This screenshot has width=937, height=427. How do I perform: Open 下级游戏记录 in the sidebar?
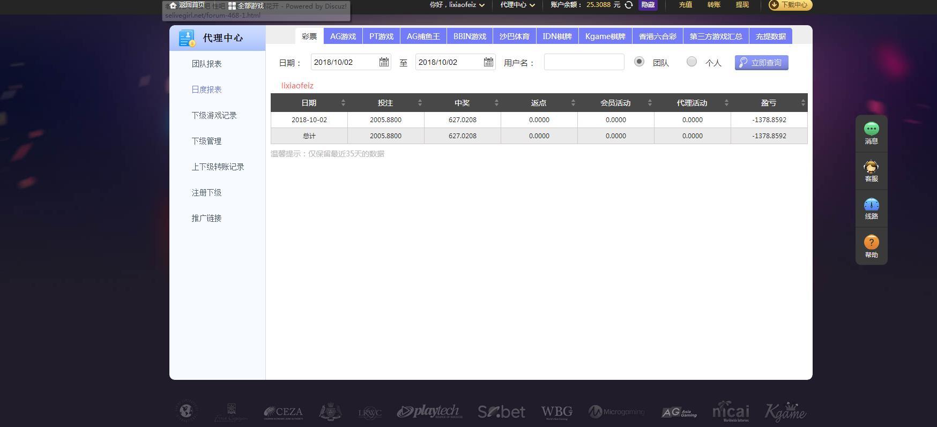tap(214, 115)
